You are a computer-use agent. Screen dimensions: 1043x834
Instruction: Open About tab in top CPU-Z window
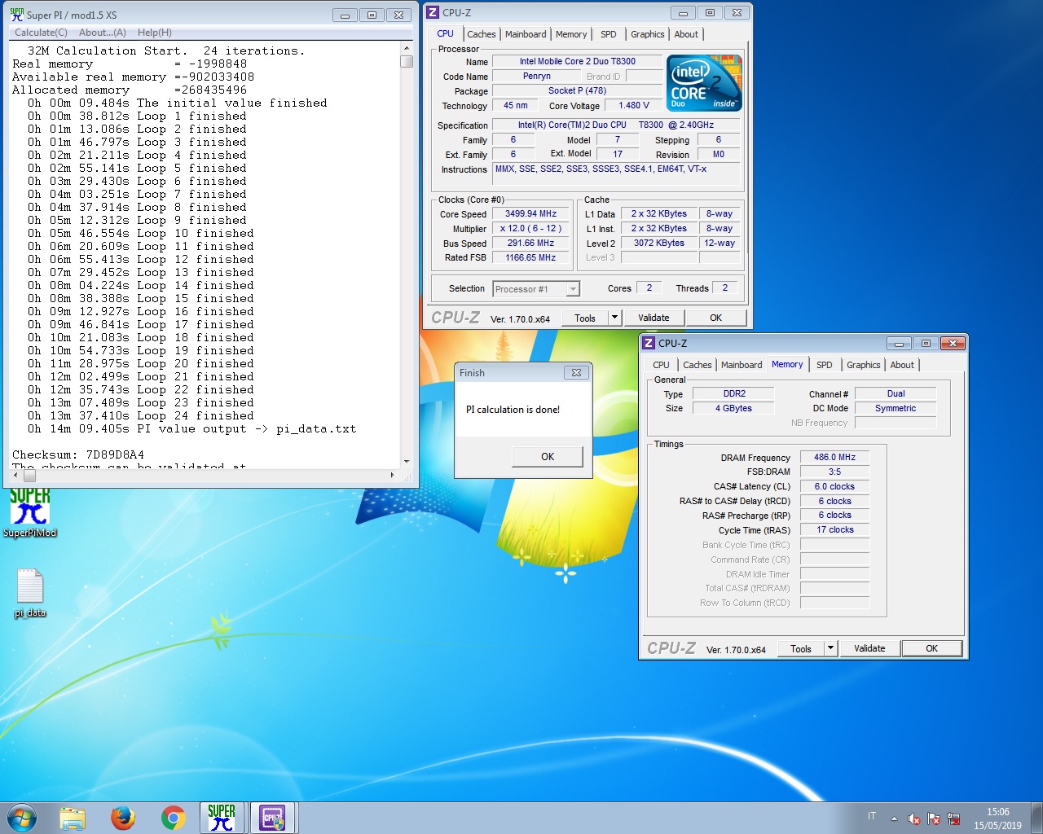pos(686,34)
